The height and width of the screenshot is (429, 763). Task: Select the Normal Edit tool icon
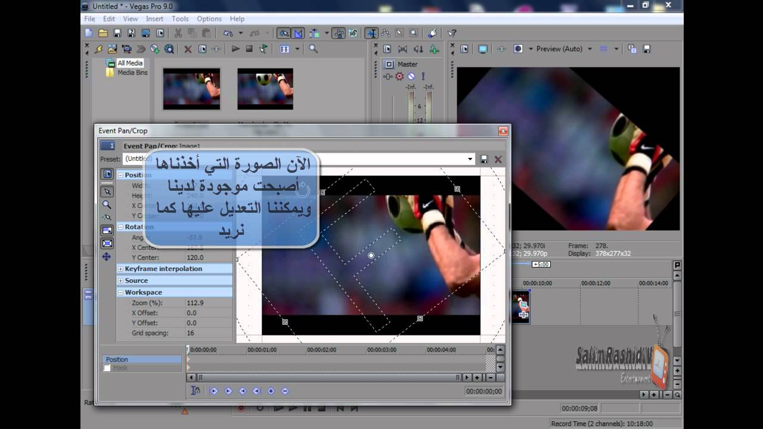371,33
